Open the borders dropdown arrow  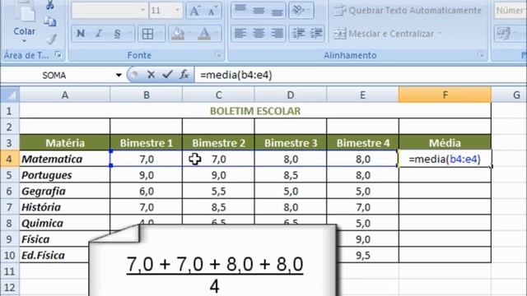[x=161, y=34]
